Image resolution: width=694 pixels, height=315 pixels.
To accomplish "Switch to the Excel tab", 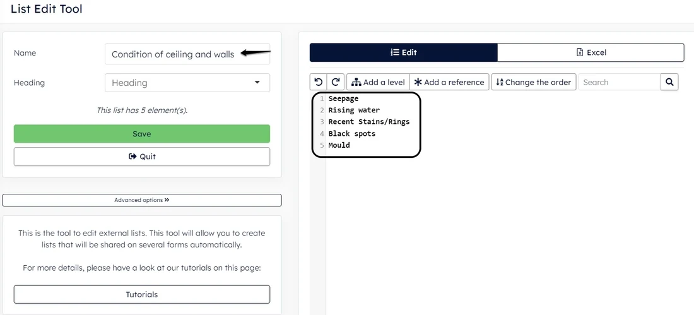I will (591, 52).
